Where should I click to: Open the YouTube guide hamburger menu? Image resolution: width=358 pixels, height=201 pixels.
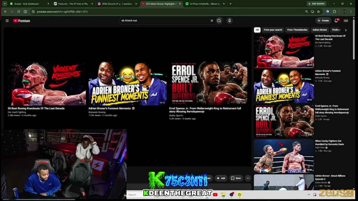pos(7,21)
